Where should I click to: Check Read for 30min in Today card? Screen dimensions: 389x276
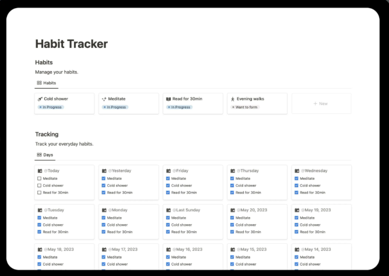coord(40,193)
